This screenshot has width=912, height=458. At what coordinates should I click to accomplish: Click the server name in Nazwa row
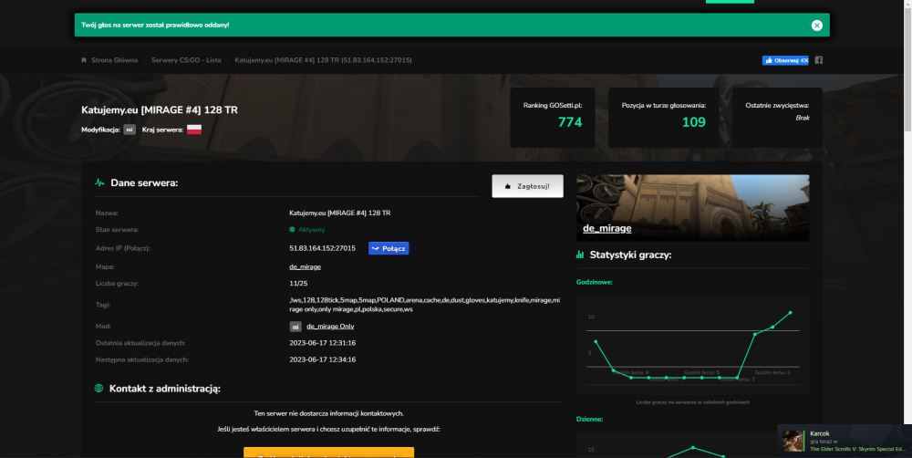[x=339, y=213]
